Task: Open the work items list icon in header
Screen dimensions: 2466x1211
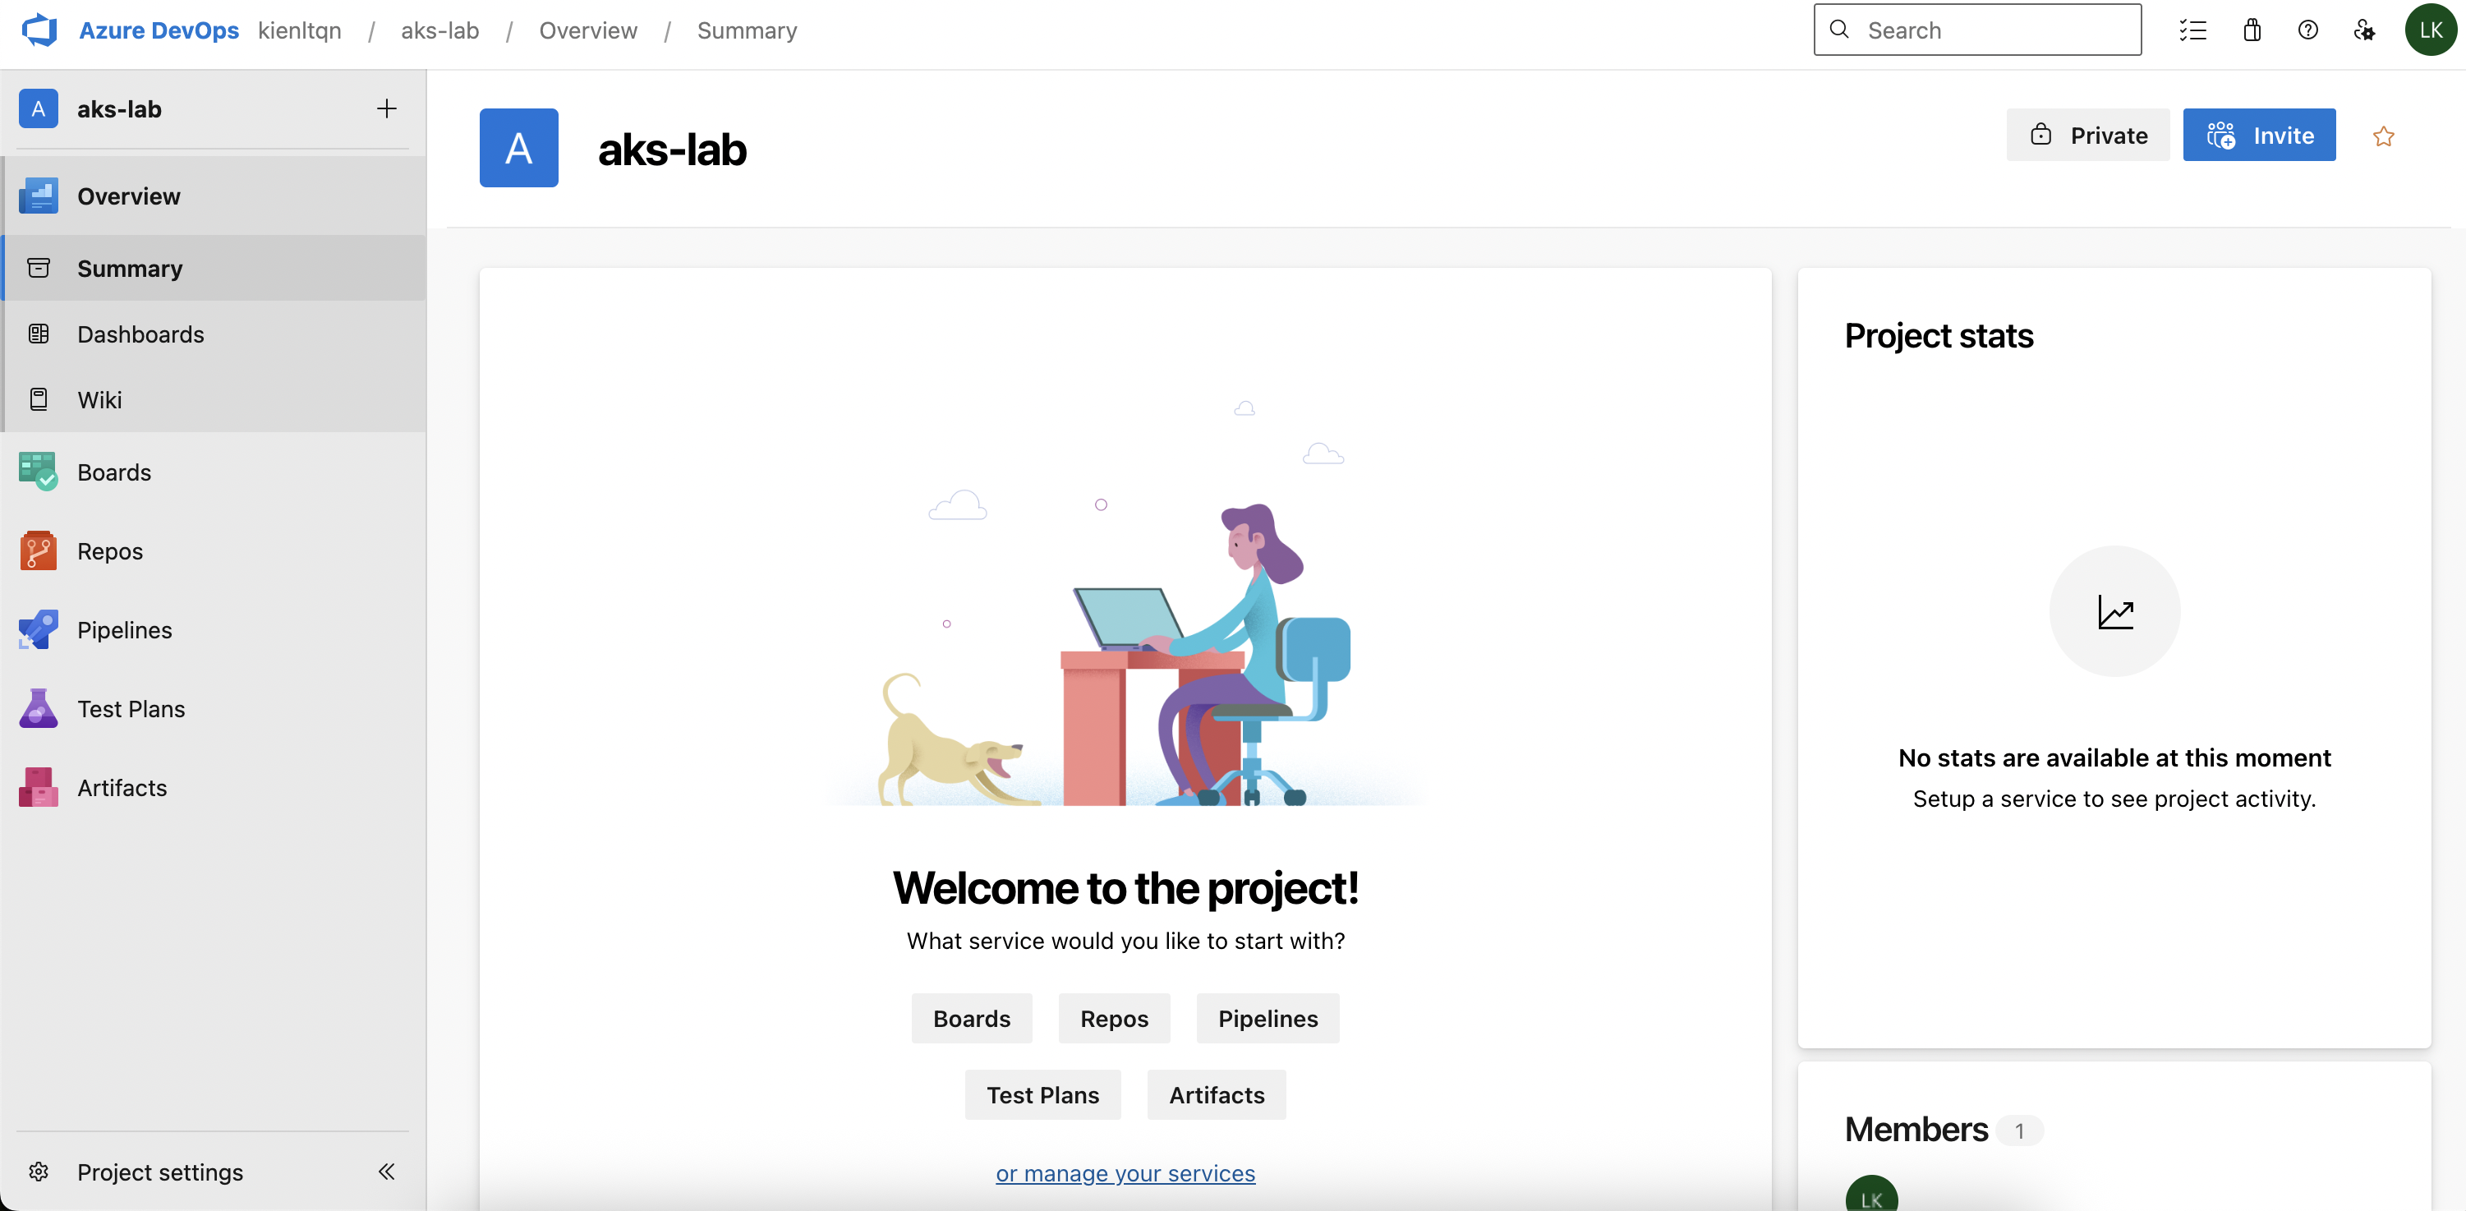Action: (x=2192, y=30)
